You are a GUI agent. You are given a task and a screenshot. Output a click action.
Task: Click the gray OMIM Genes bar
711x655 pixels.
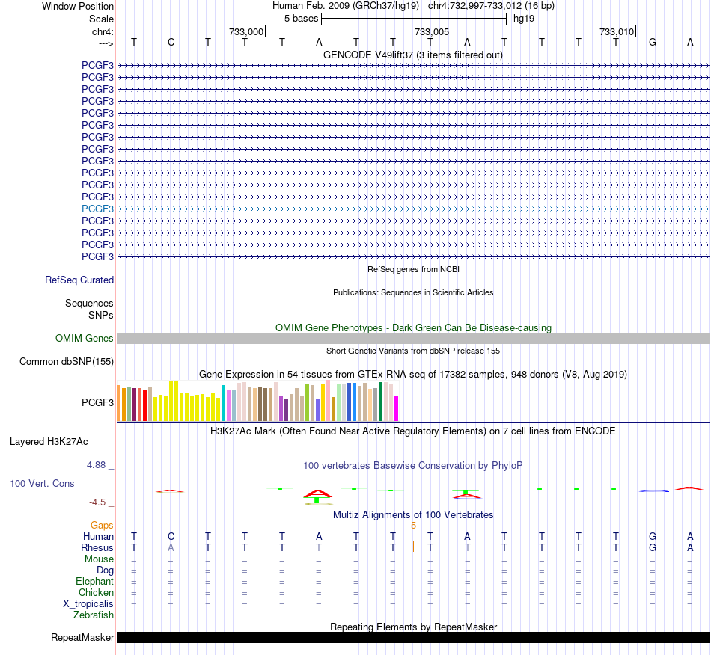point(413,339)
